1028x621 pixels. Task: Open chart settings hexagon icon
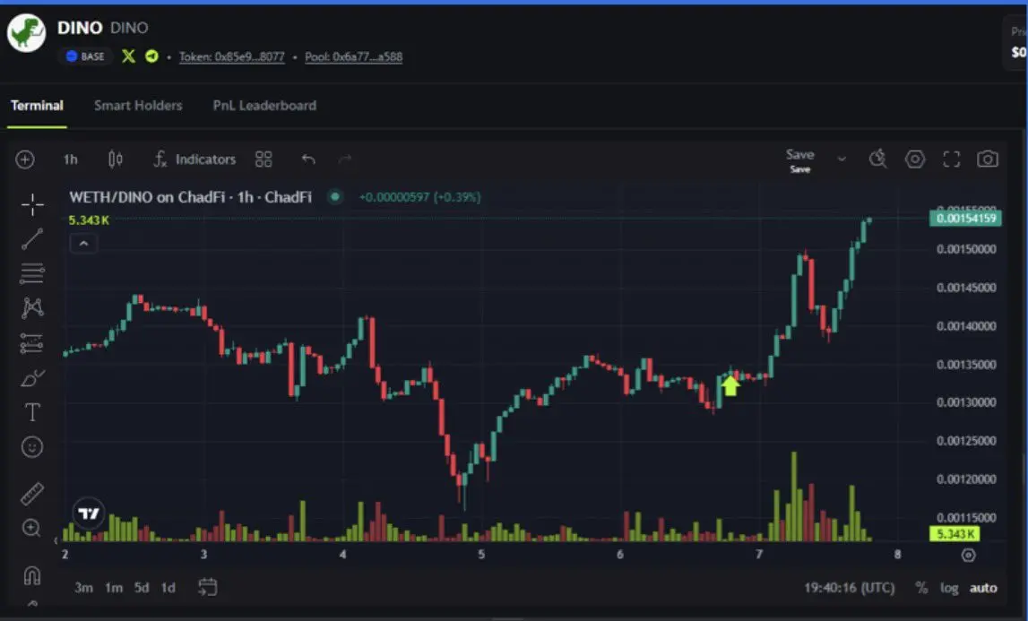tap(914, 159)
